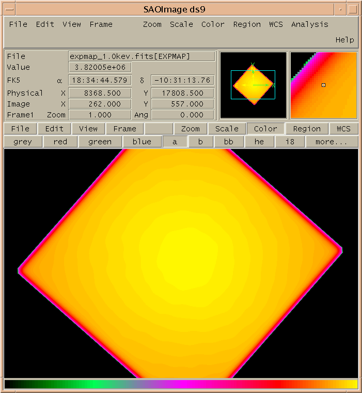The height and width of the screenshot is (393, 362).
Task: Apply the grey colormap
Action: coord(23,142)
